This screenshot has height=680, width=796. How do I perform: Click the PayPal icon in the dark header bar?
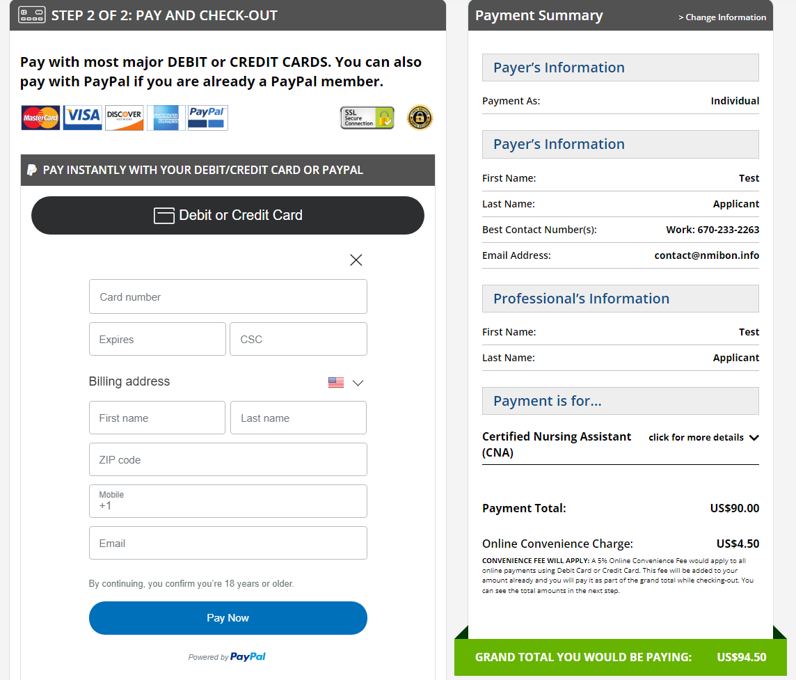(33, 169)
